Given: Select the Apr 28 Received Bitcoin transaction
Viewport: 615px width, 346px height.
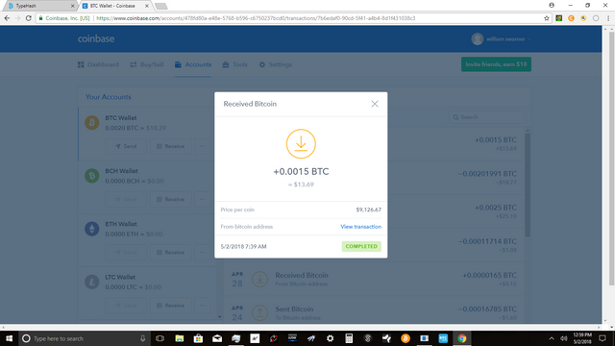Looking at the screenshot, I should coord(374,280).
